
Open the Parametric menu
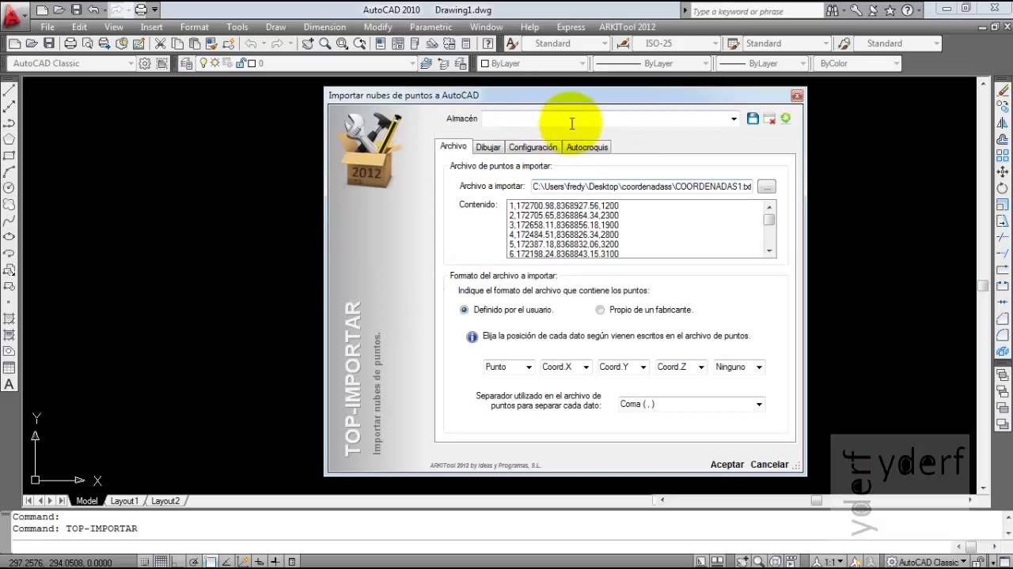pos(431,27)
